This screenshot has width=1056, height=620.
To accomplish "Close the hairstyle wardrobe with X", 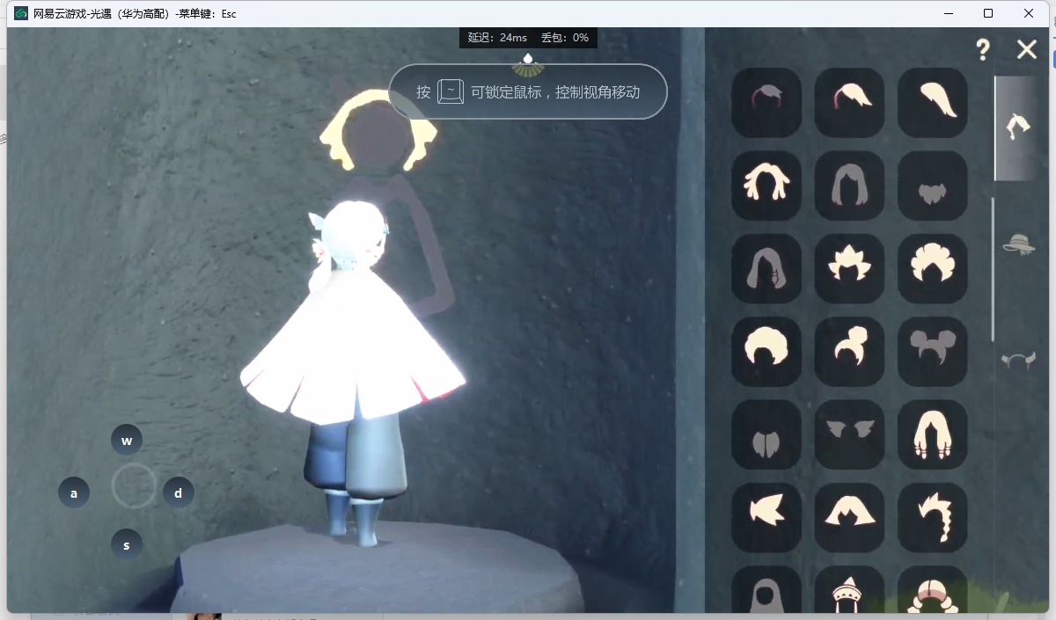I will (1026, 49).
